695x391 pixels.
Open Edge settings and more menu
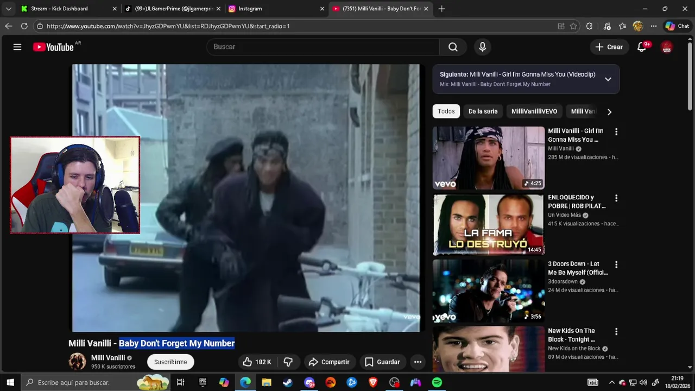(x=654, y=26)
